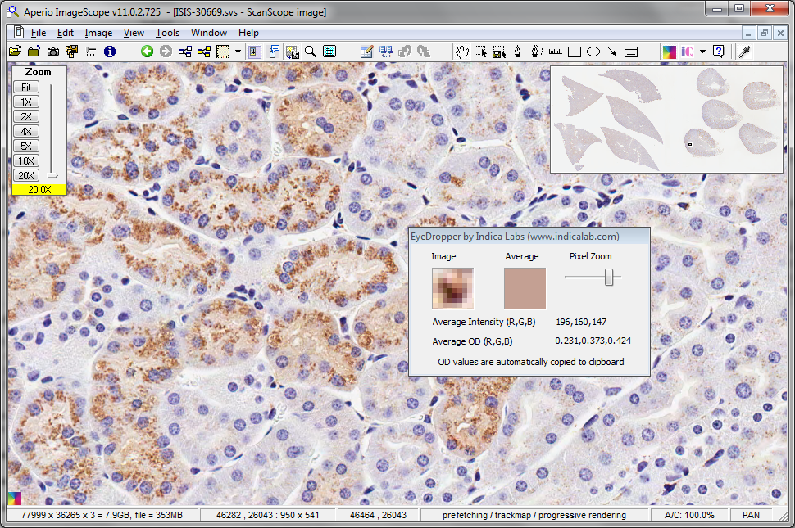The width and height of the screenshot is (795, 528).
Task: Click the camera snapshot icon
Action: coord(52,51)
